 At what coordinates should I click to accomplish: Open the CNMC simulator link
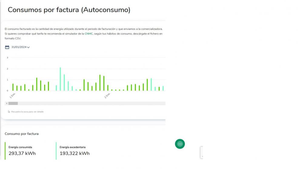pyautogui.click(x=89, y=34)
